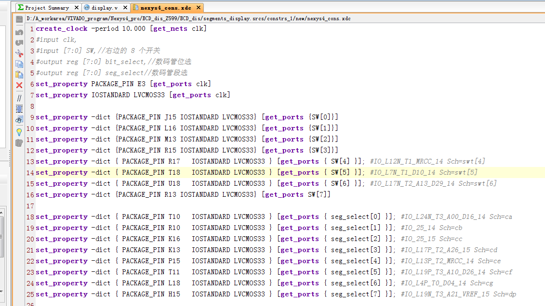Click the left panel scrollbar down arrow

tap(1, 292)
